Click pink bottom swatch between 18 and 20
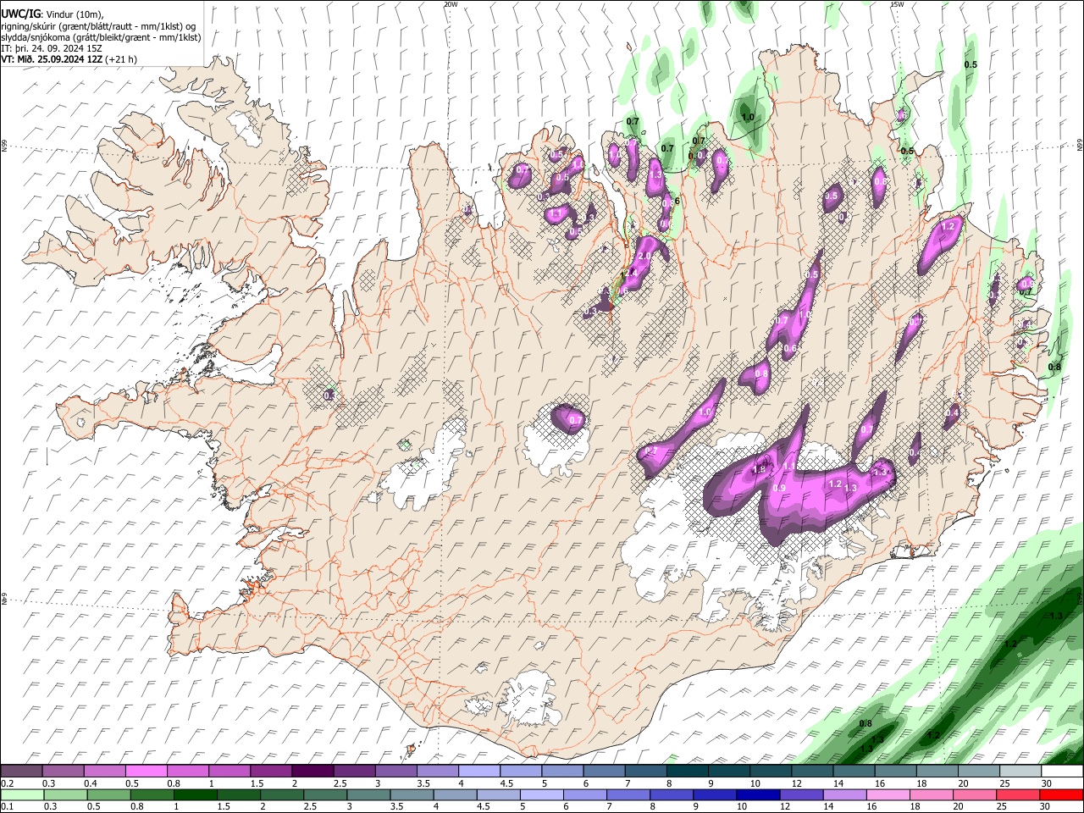Image resolution: width=1084 pixels, height=813 pixels. point(932,794)
